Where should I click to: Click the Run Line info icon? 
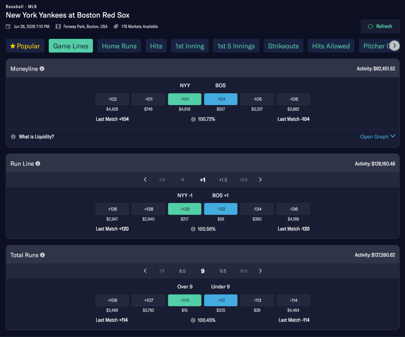pyautogui.click(x=38, y=163)
